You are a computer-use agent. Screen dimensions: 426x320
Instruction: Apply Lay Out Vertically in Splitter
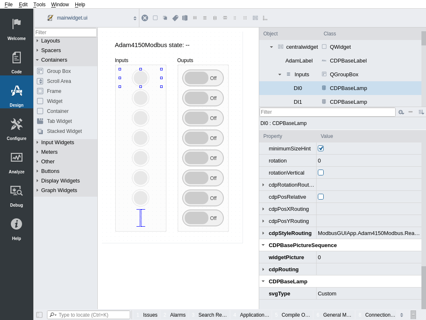pos(225,18)
